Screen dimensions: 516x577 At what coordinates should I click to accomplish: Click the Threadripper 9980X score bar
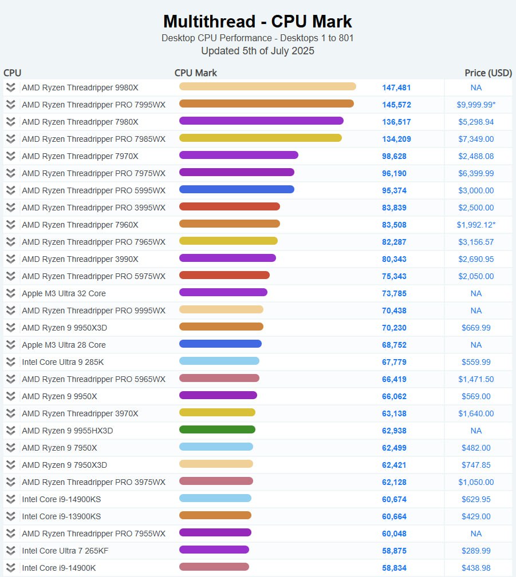click(x=267, y=86)
